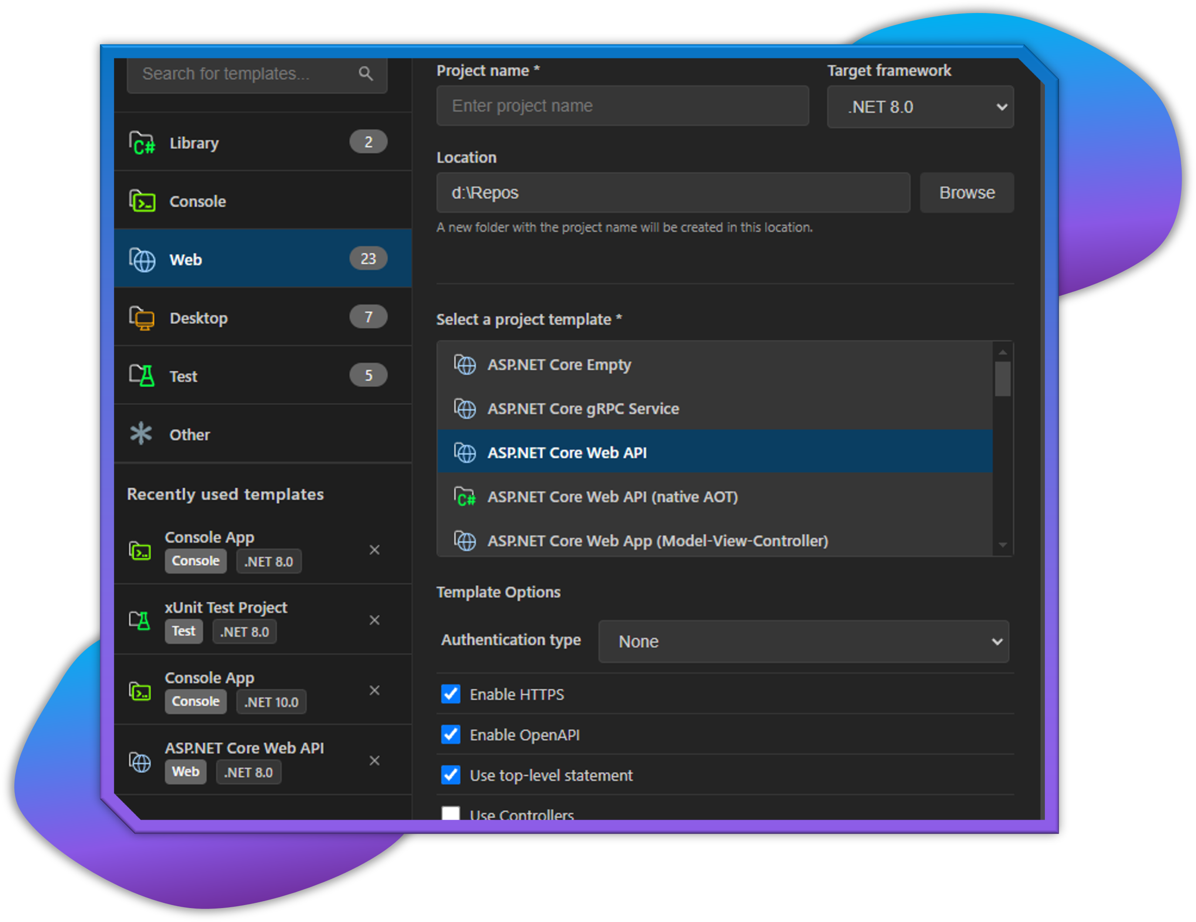Remove xUnit Test Project from recent templates
The height and width of the screenshot is (922, 1196).
click(375, 620)
